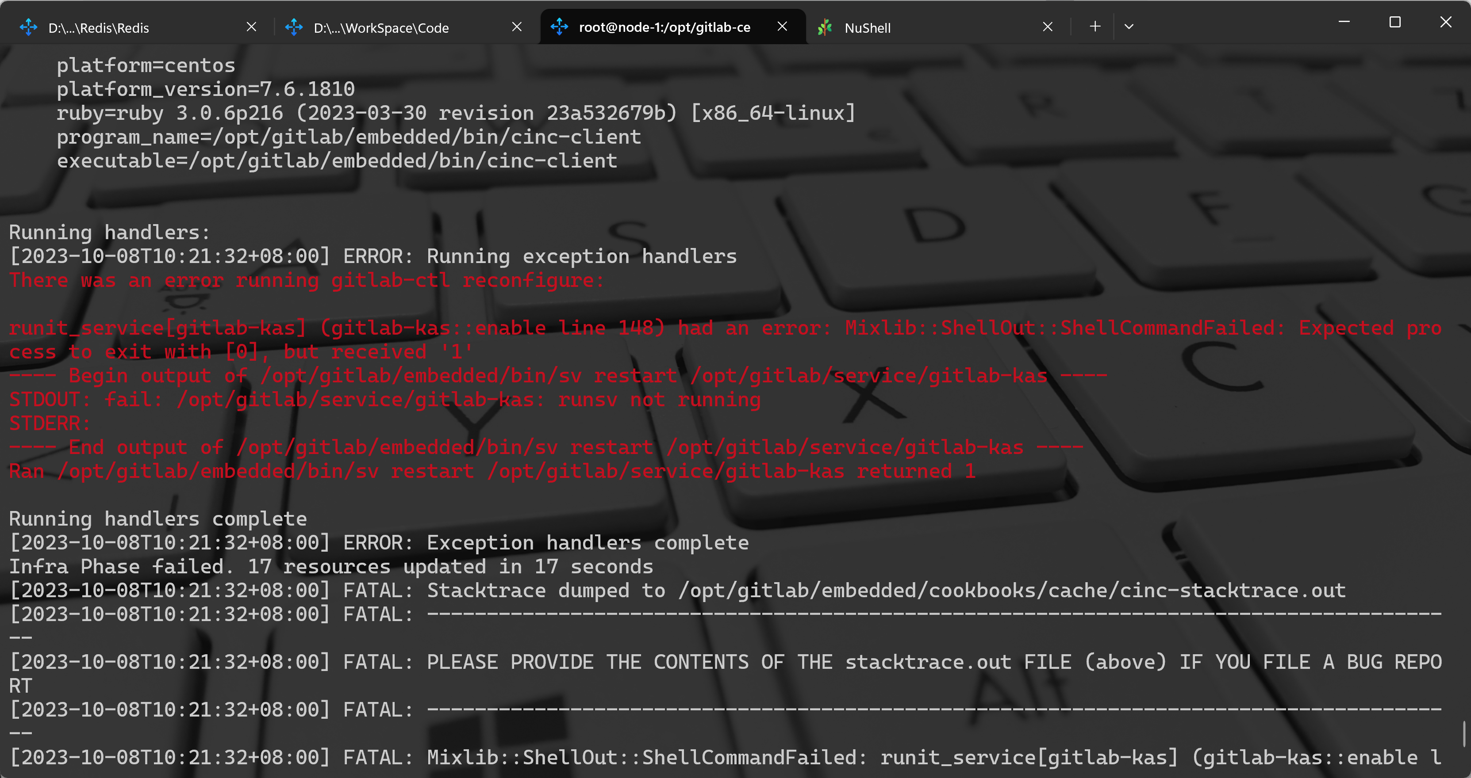Select the root@node-1:/opt/gitlab-ce tab
The image size is (1471, 778).
[664, 27]
